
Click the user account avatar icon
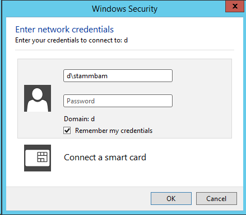pos(38,98)
